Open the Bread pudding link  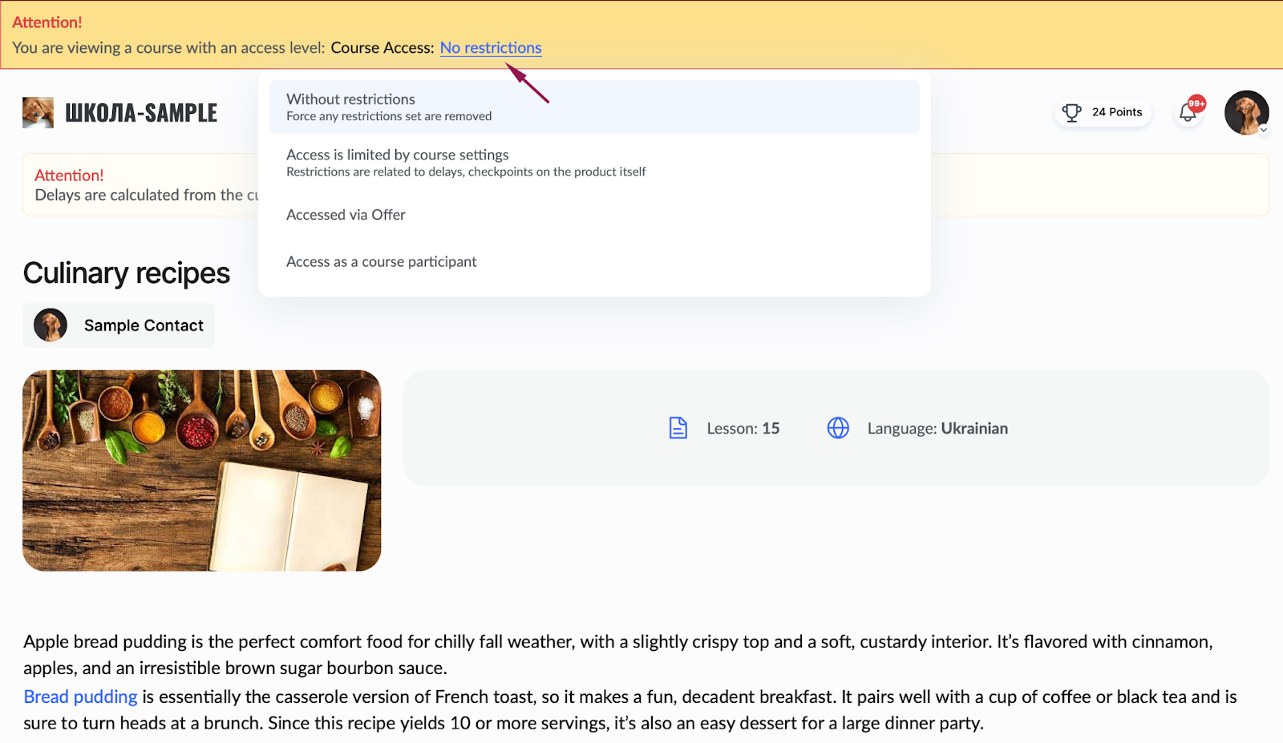(x=80, y=697)
